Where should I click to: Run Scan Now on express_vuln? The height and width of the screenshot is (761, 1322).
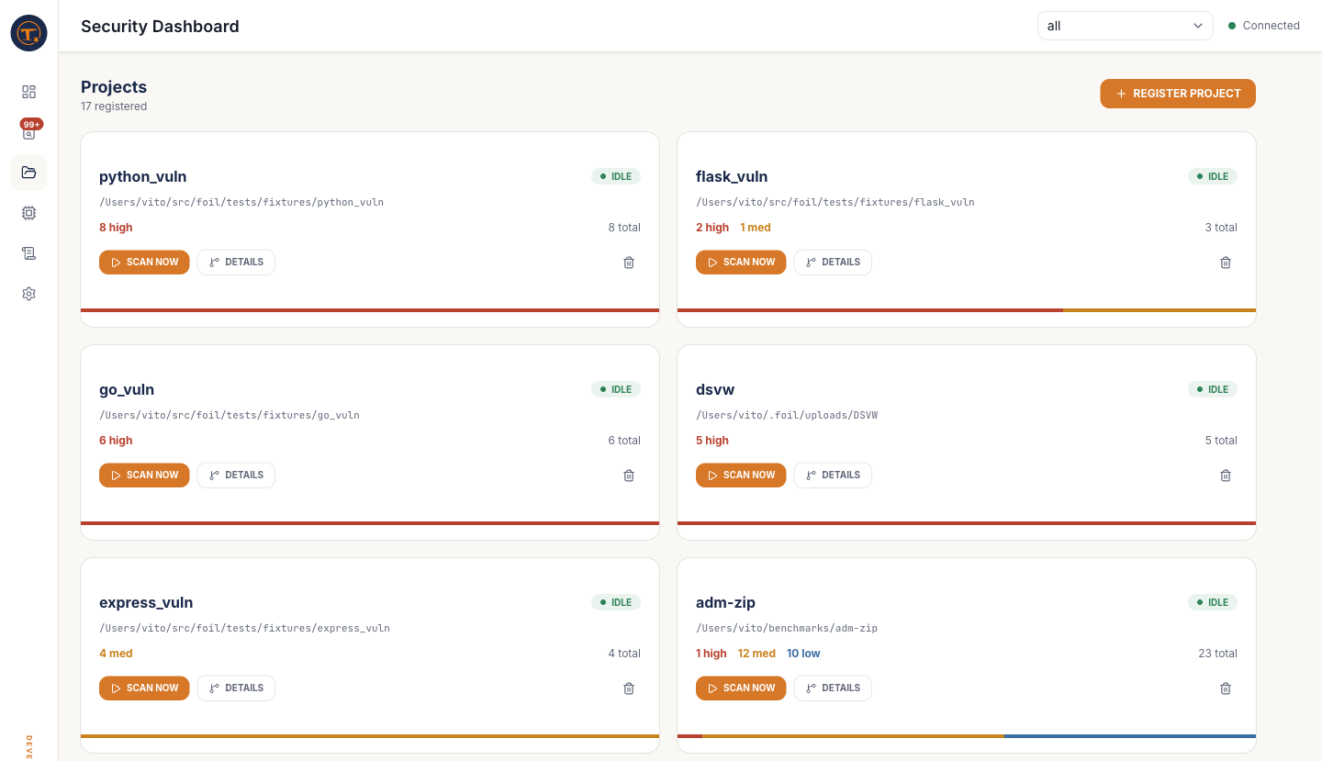(x=144, y=688)
